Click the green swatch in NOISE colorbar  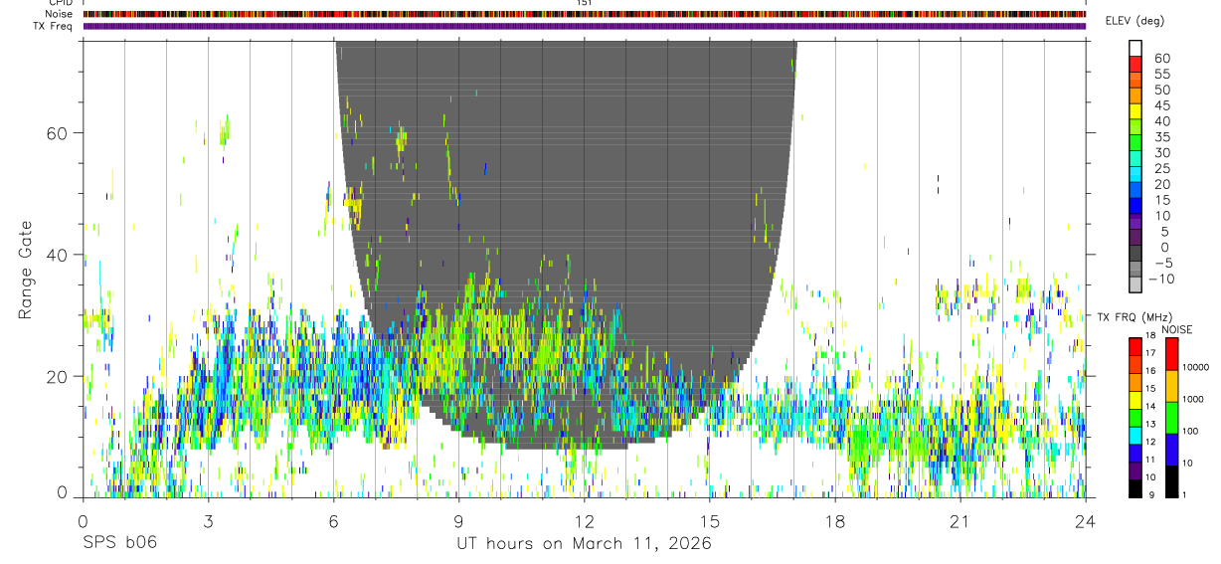coord(1171,418)
